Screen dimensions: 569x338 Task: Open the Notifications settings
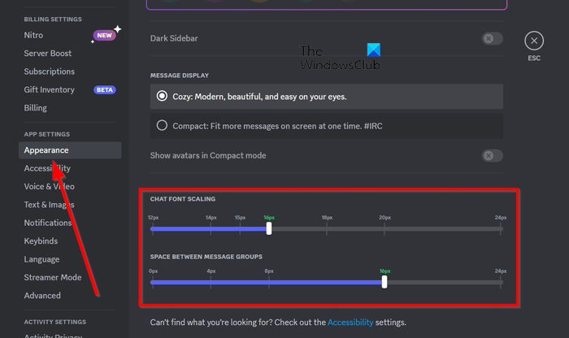[x=48, y=223]
